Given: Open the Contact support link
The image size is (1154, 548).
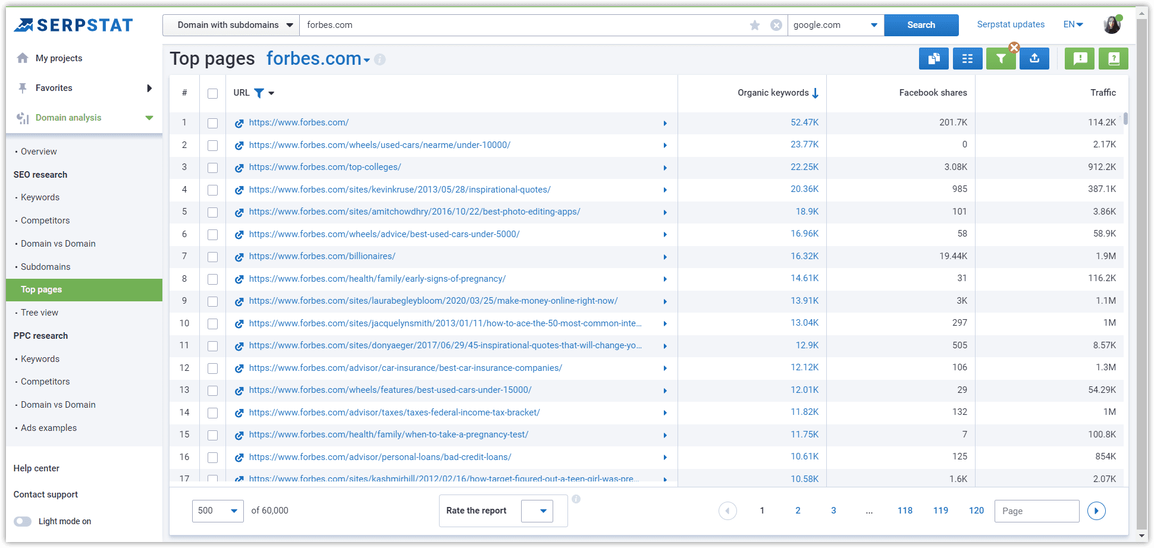Looking at the screenshot, I should (46, 495).
